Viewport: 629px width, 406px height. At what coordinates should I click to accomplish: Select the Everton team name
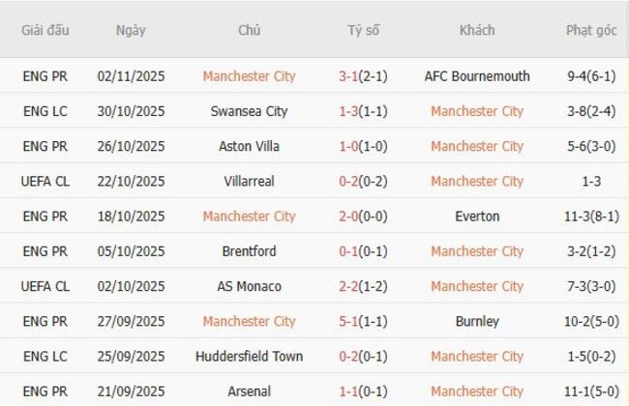[x=477, y=217]
